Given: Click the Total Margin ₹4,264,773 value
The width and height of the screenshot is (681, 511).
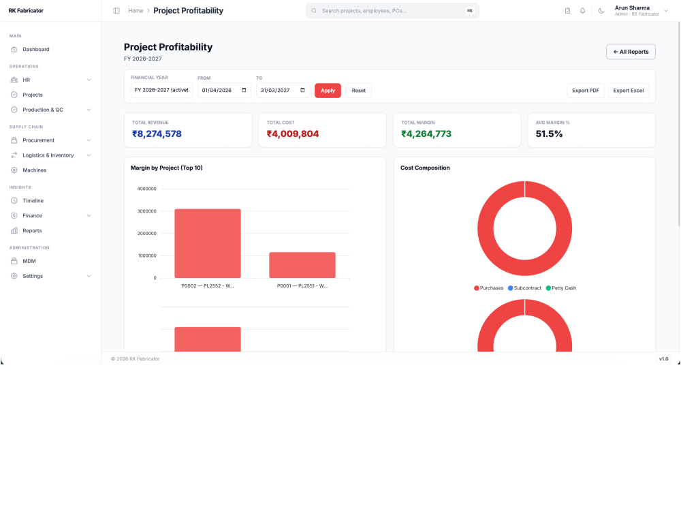Looking at the screenshot, I should (x=426, y=134).
